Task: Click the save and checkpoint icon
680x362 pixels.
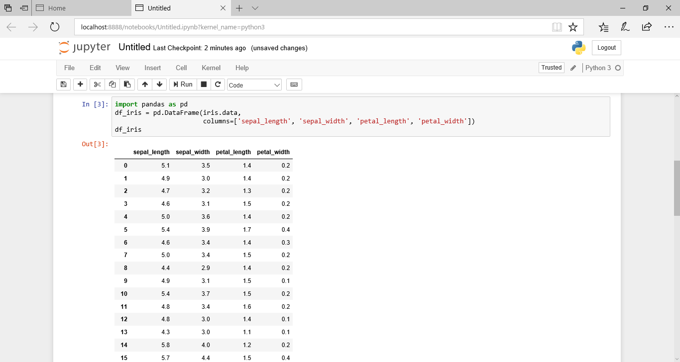Action: click(63, 85)
